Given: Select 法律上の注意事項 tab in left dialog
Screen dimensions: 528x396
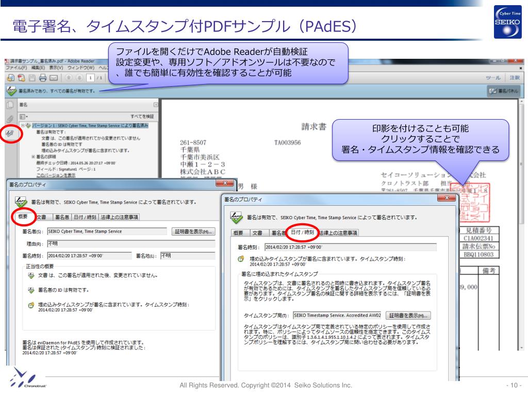Looking at the screenshot, I should click(x=119, y=217).
